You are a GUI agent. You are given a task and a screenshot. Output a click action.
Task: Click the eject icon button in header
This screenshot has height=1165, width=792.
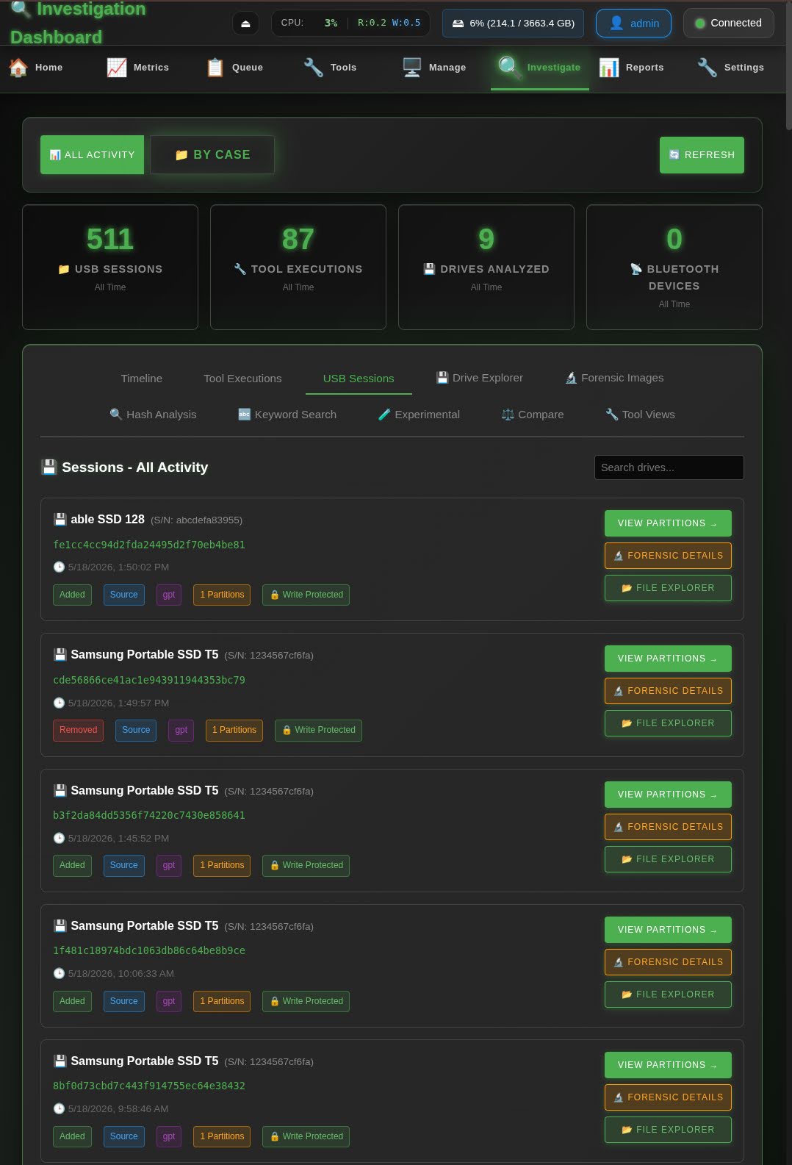(x=245, y=24)
